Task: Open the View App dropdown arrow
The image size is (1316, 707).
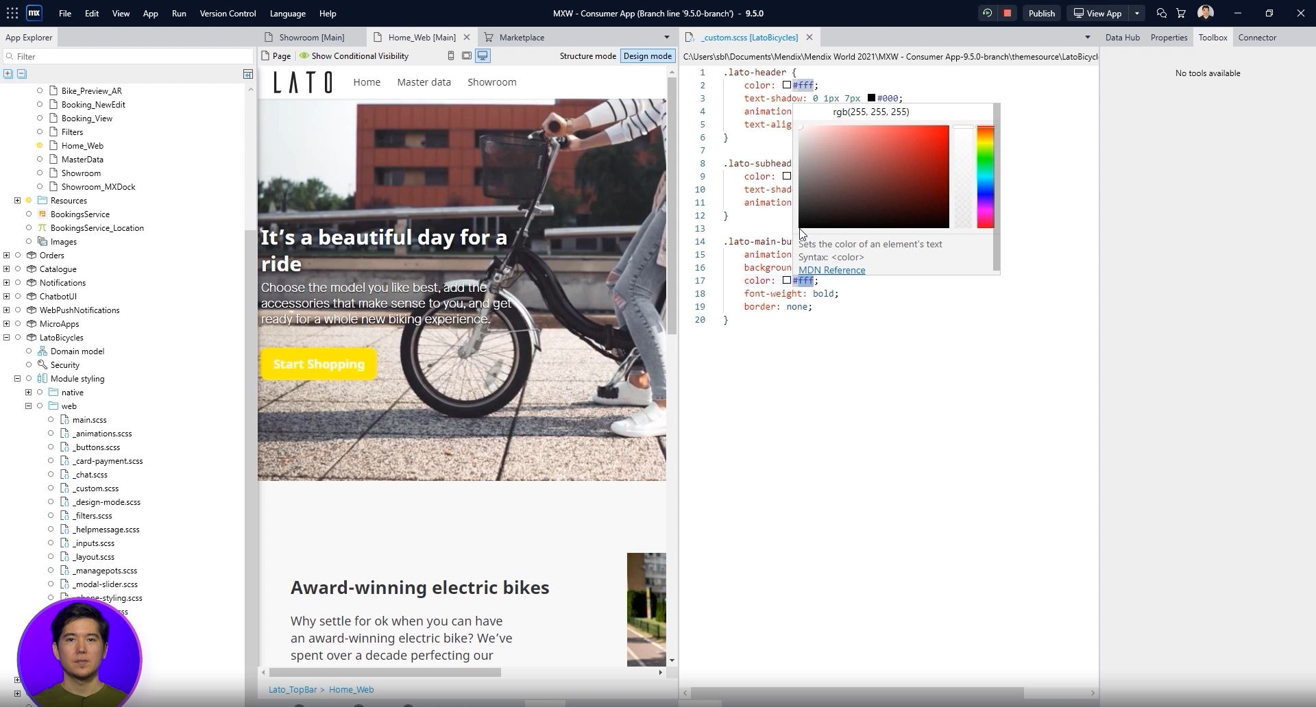Action: [x=1136, y=13]
